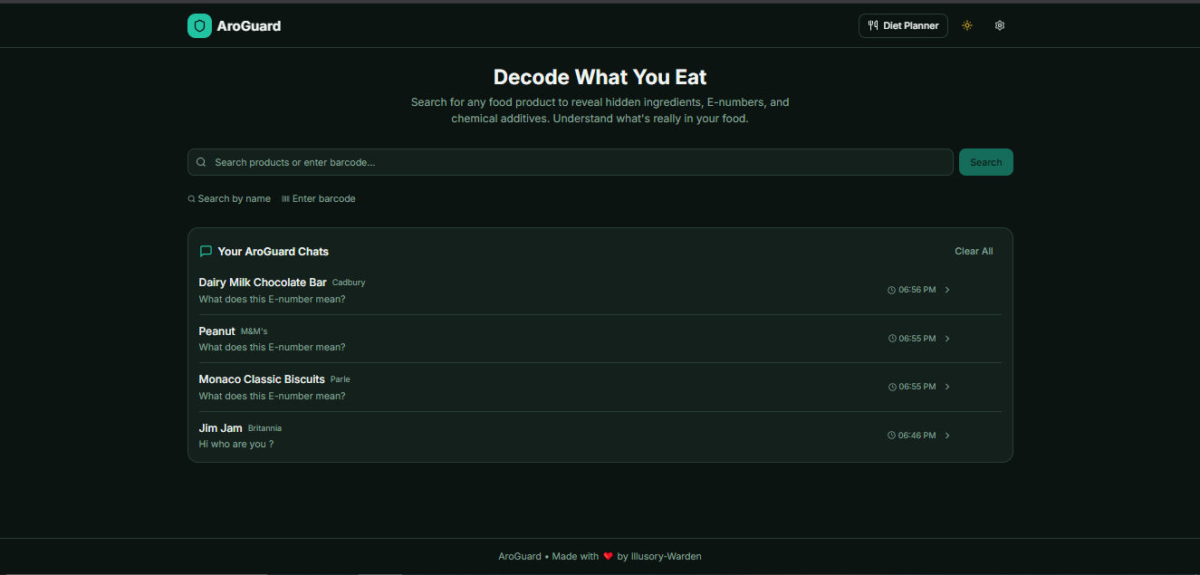Click the fork and knife Diet Planner icon
This screenshot has width=1200, height=575.
click(x=874, y=25)
